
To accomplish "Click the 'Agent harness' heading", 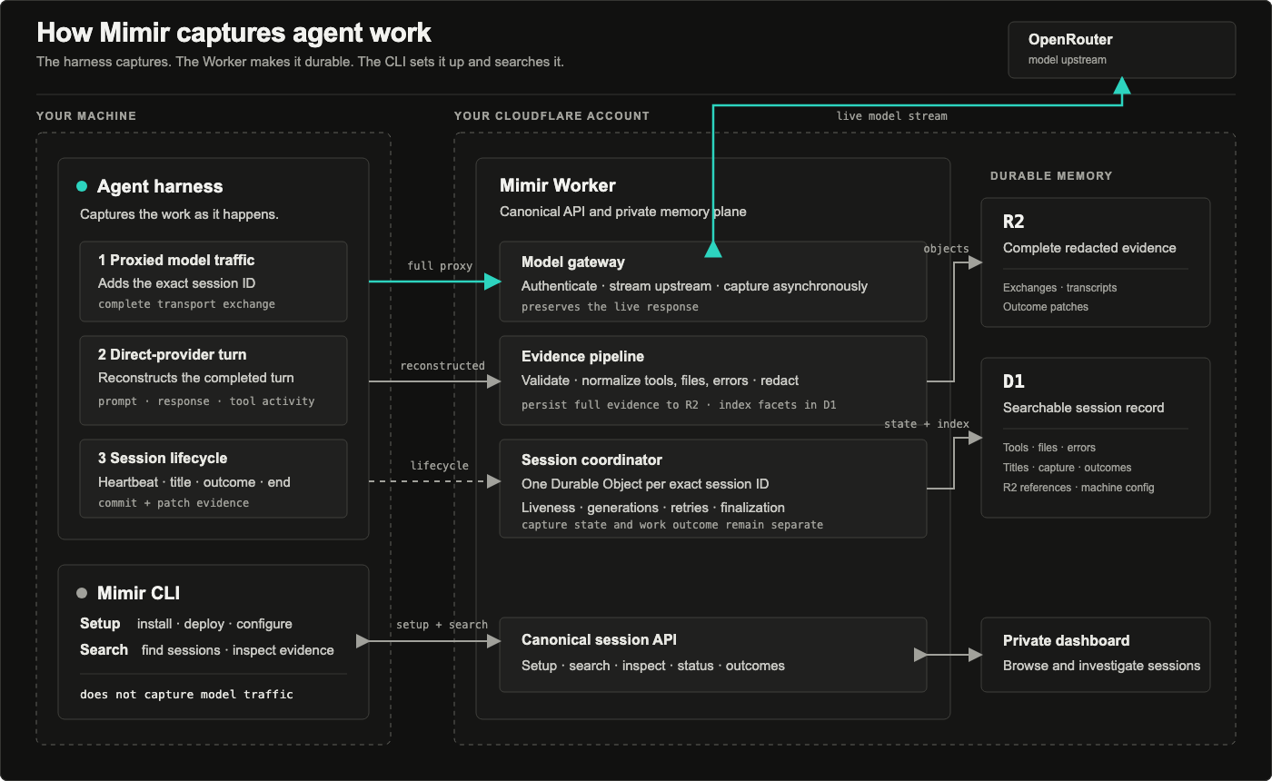I will 160,186.
